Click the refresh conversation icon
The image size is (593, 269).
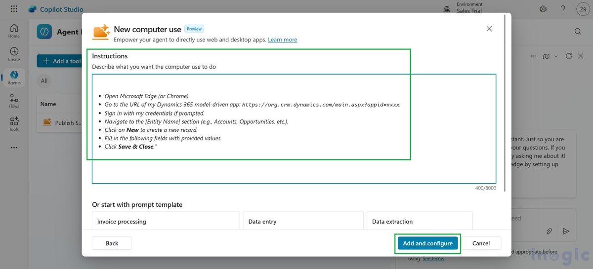[569, 56]
